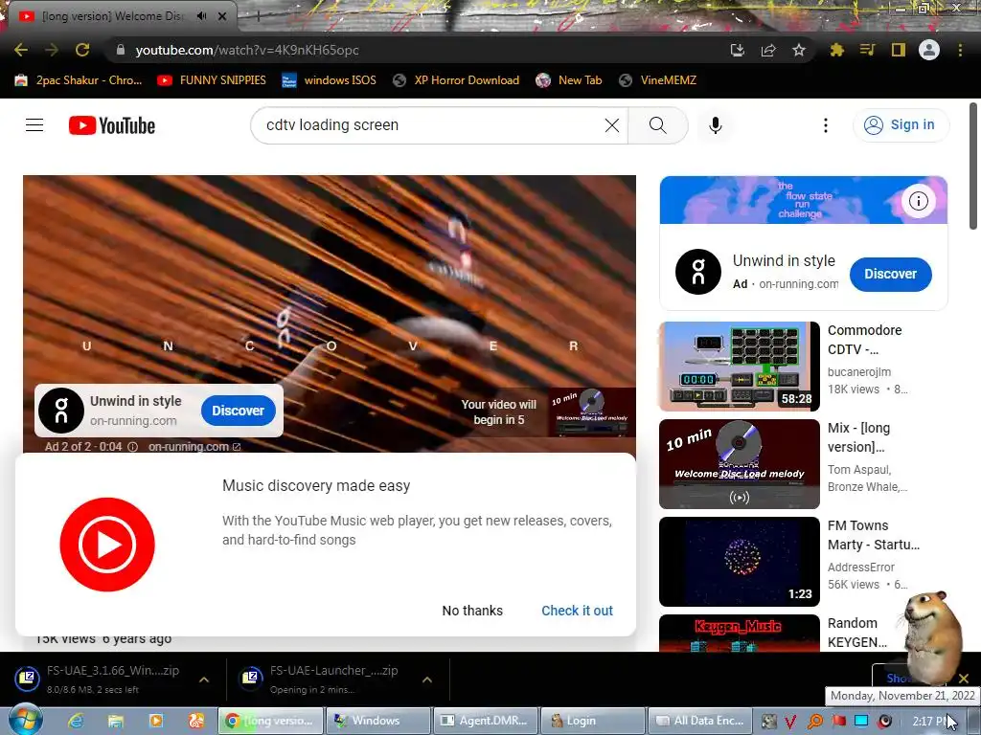Open the Commodore CDTV video thumbnail
This screenshot has width=981, height=735.
point(739,367)
